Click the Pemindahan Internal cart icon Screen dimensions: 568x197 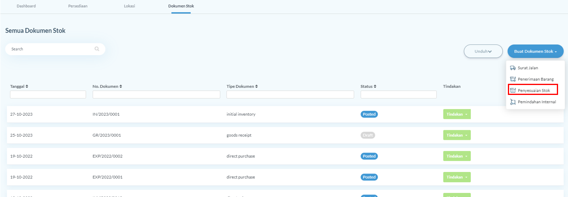(x=513, y=102)
